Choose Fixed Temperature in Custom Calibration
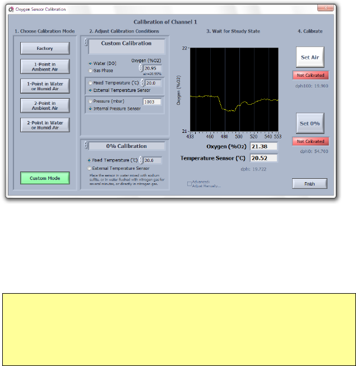 coord(90,83)
